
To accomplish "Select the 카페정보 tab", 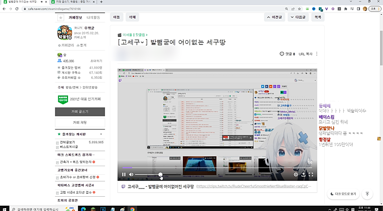I will pyautogui.click(x=76, y=18).
